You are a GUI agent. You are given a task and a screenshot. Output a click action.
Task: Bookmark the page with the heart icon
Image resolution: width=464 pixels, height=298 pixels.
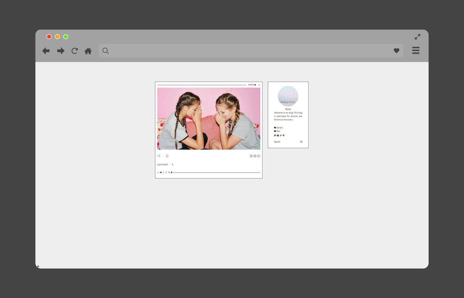click(x=397, y=51)
